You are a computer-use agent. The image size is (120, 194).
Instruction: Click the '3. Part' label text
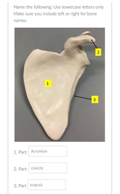[20, 186]
